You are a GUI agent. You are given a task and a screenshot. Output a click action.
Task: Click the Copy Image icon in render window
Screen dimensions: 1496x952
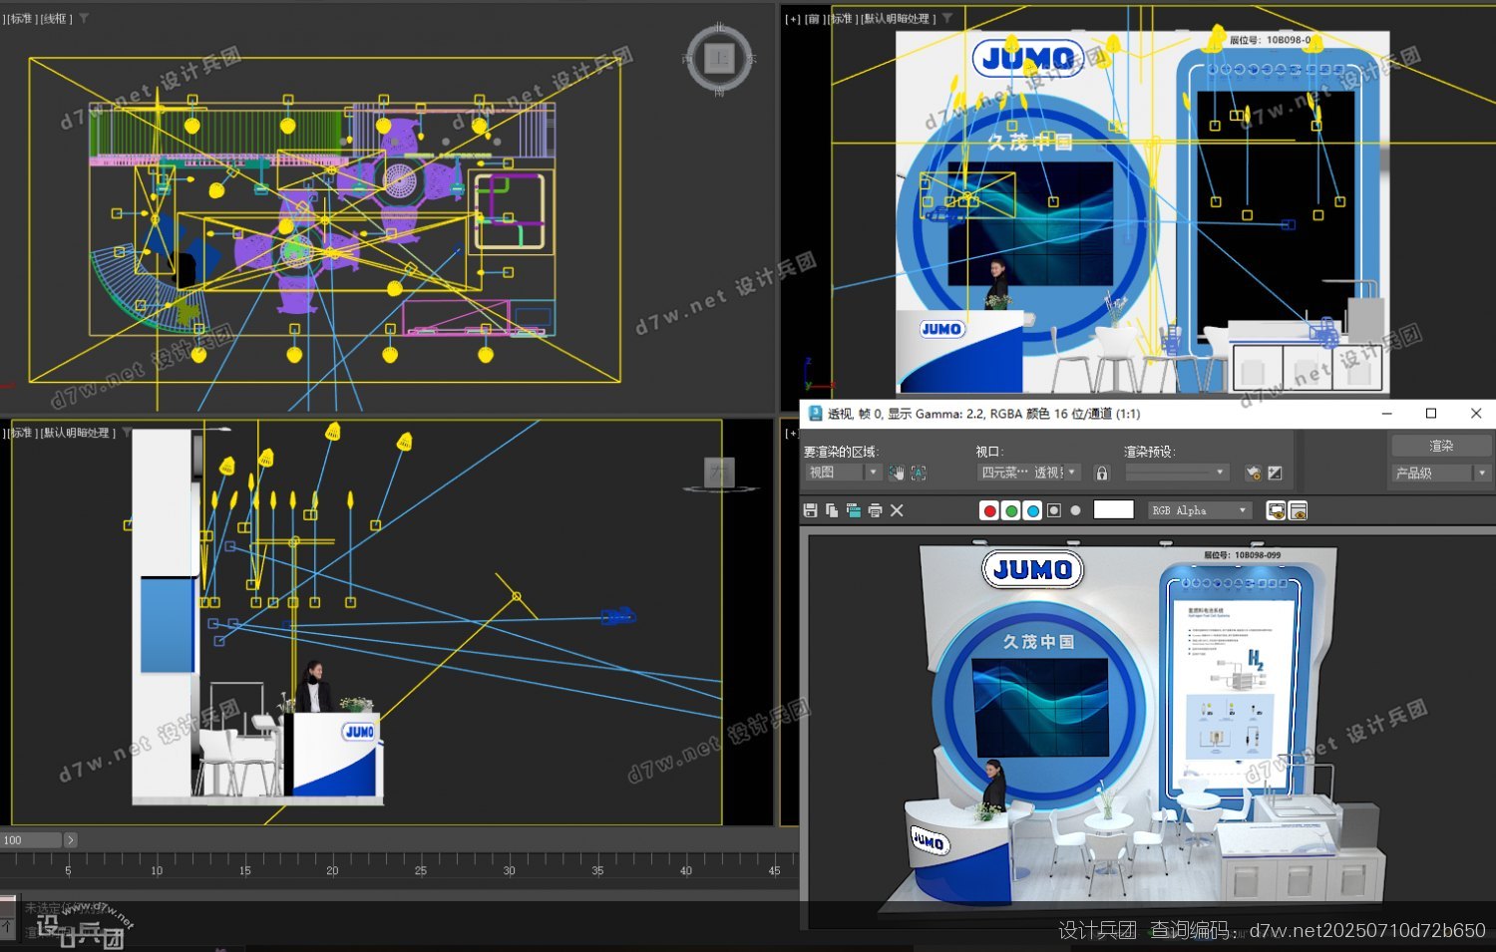click(832, 510)
